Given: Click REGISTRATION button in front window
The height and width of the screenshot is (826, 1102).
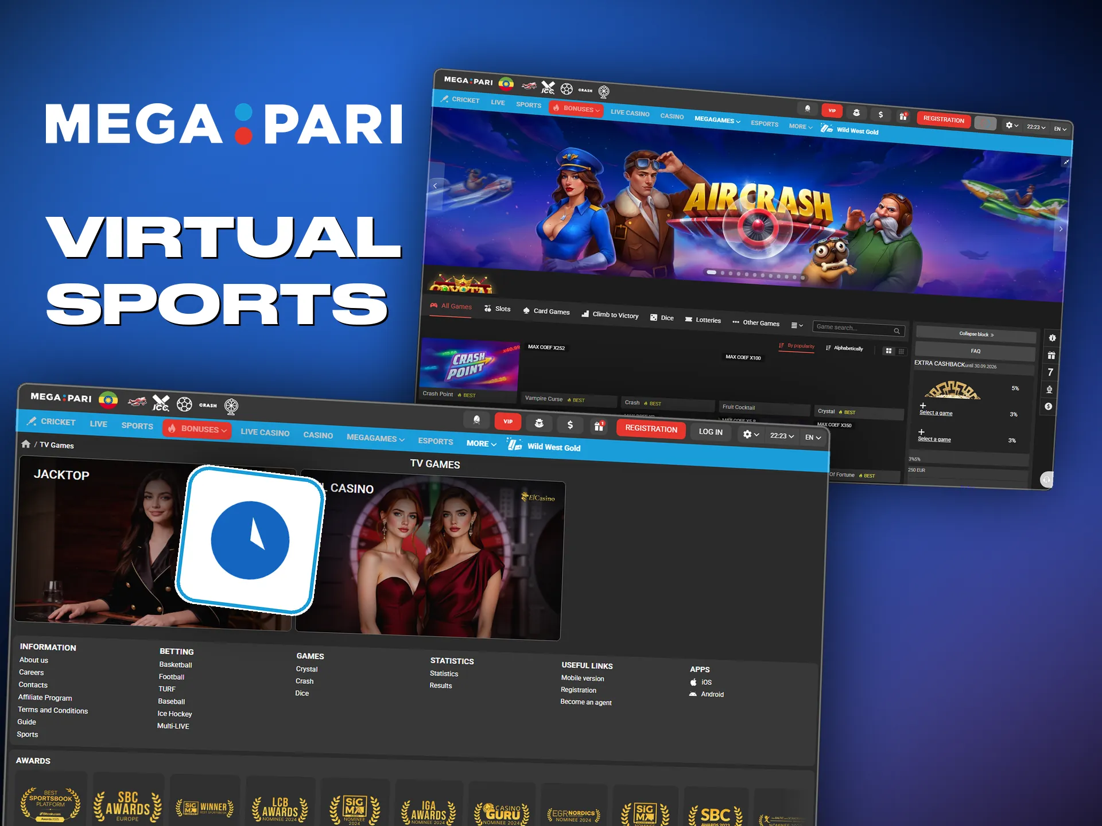Looking at the screenshot, I should (651, 428).
